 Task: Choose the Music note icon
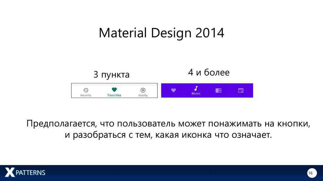point(196,88)
